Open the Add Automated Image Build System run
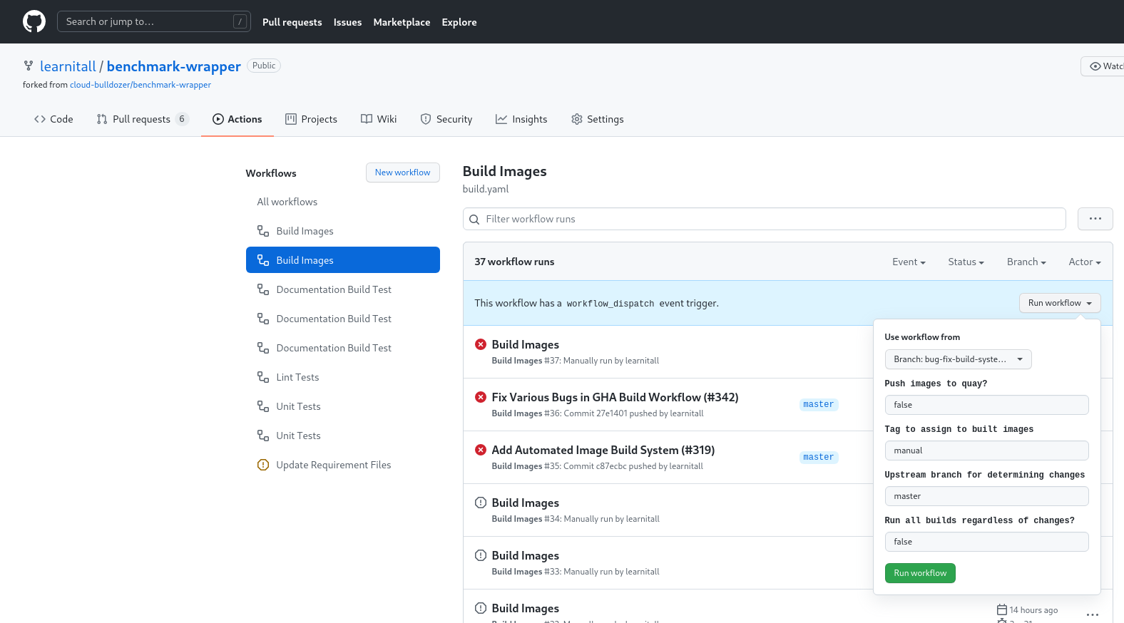This screenshot has width=1124, height=623. (x=603, y=450)
